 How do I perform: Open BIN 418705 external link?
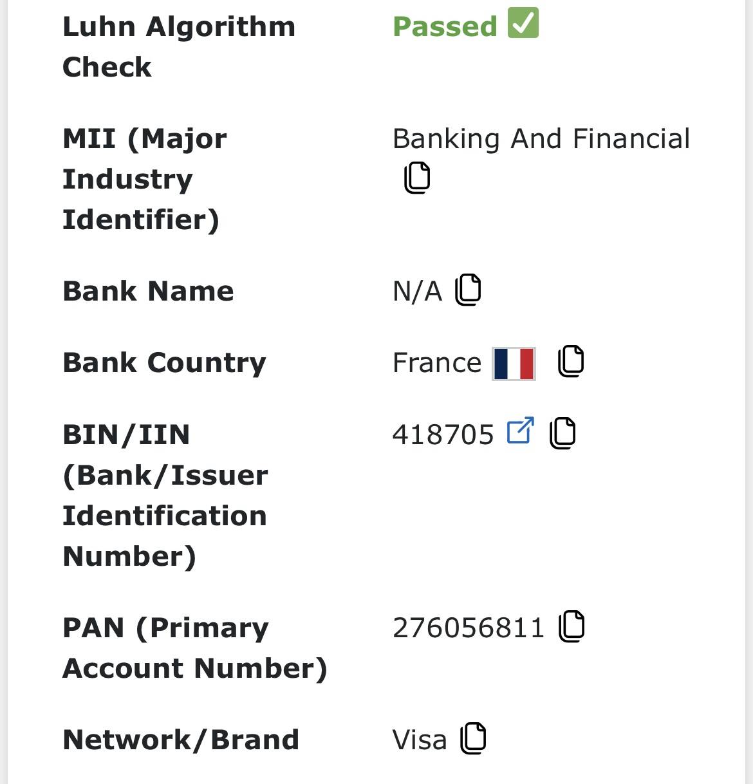click(x=521, y=431)
